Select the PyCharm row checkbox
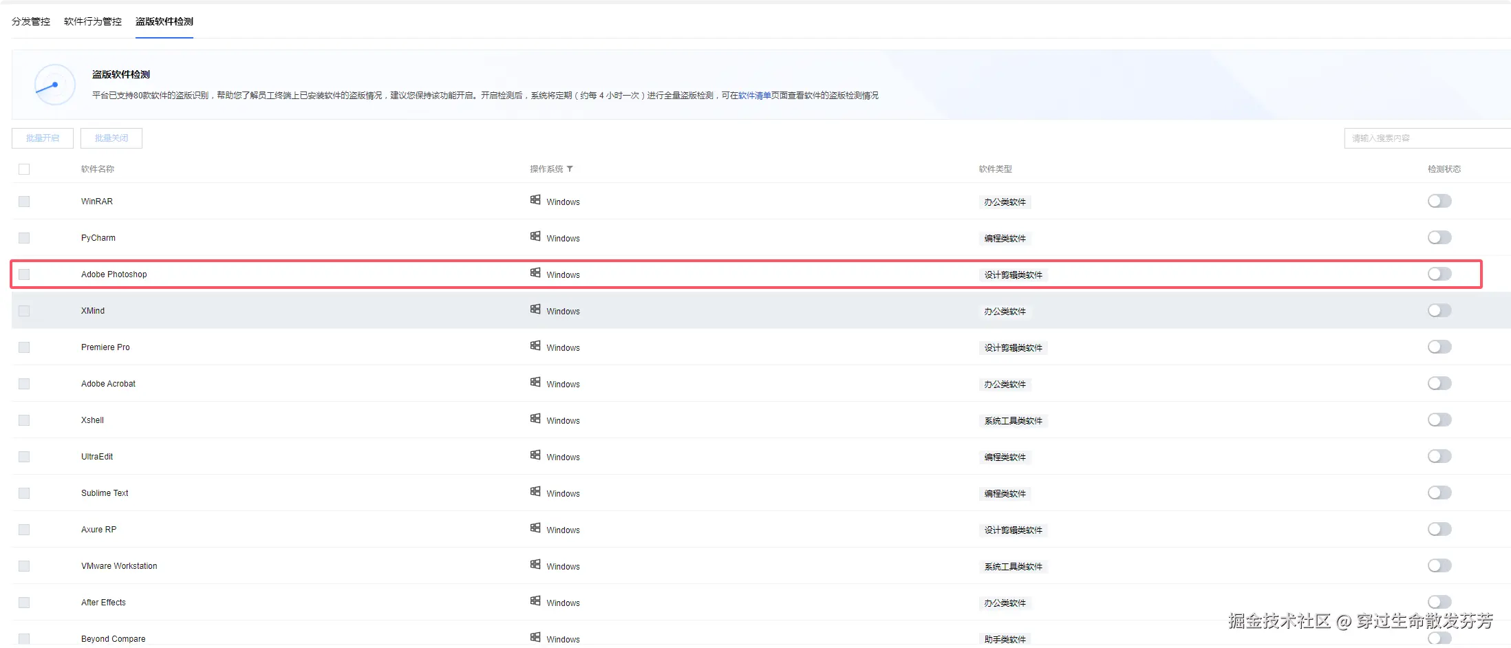 24,238
